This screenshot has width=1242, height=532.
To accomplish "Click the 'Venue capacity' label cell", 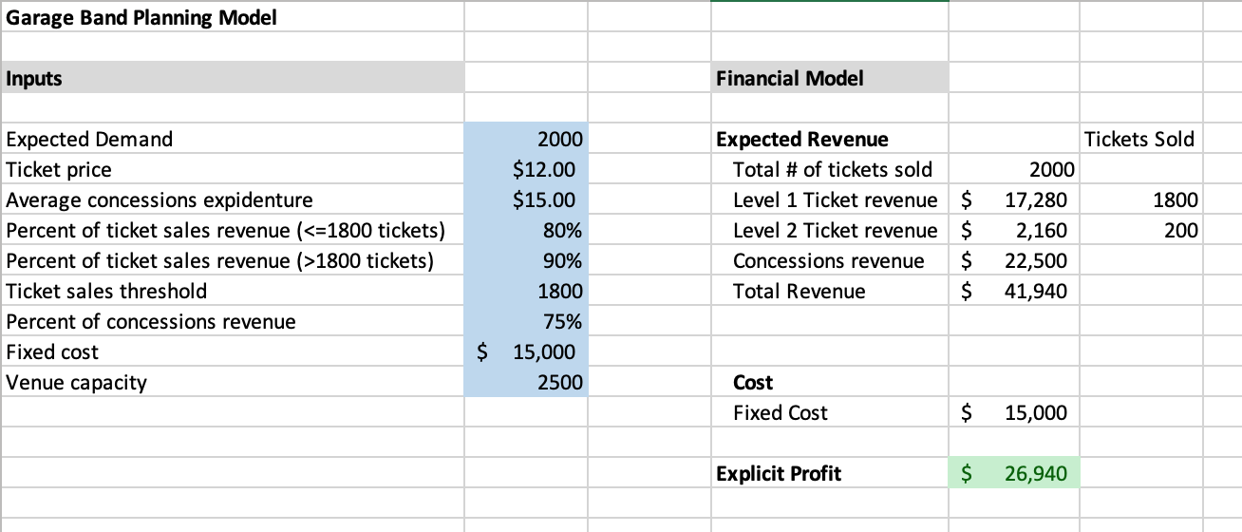I will [233, 382].
